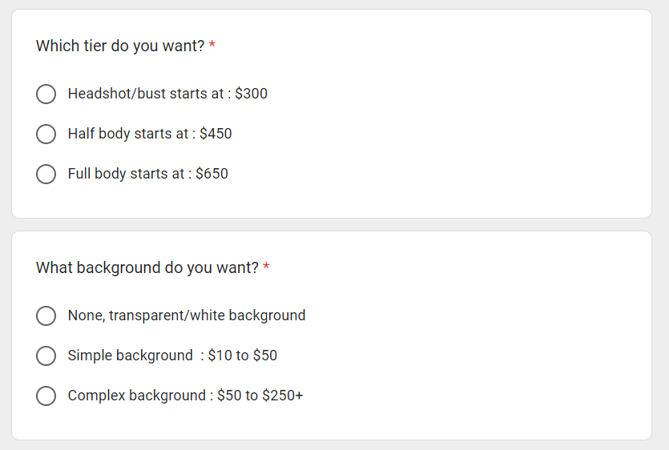This screenshot has height=450, width=669.
Task: Select None, transparent/white background radio button
Action: (x=46, y=315)
